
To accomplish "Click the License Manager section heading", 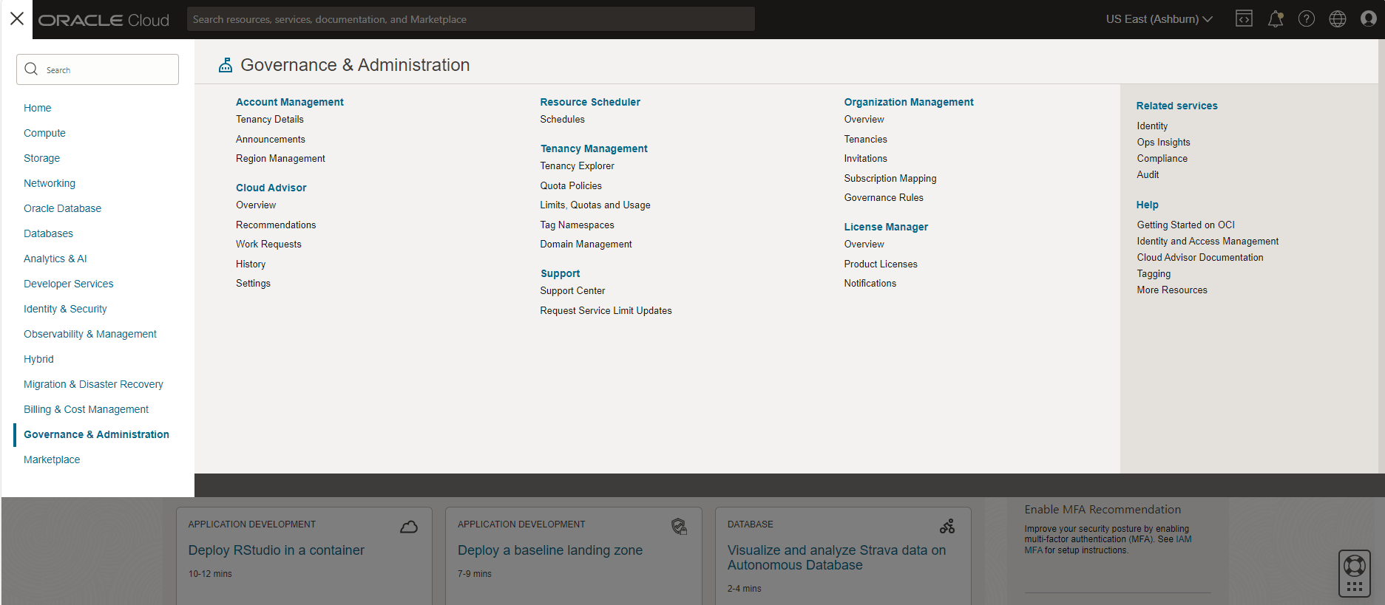I will (x=886, y=227).
